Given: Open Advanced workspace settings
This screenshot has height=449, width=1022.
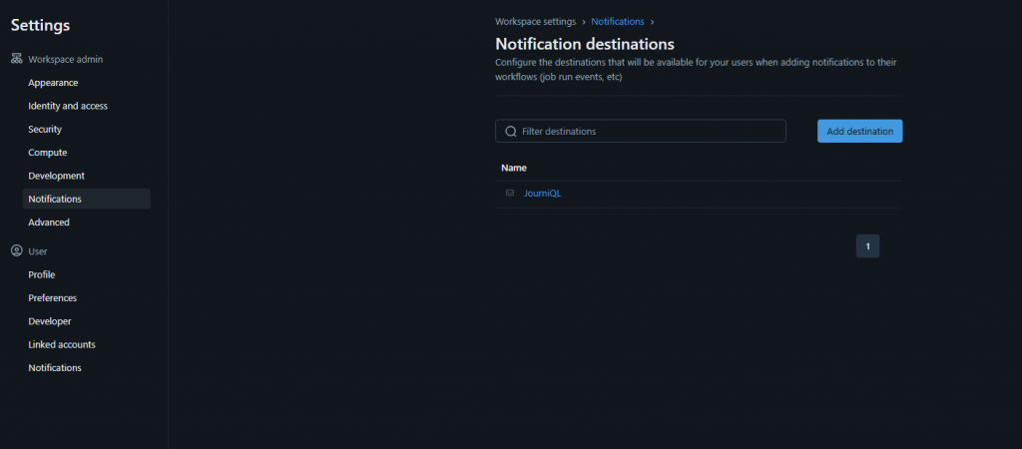Looking at the screenshot, I should click(49, 223).
